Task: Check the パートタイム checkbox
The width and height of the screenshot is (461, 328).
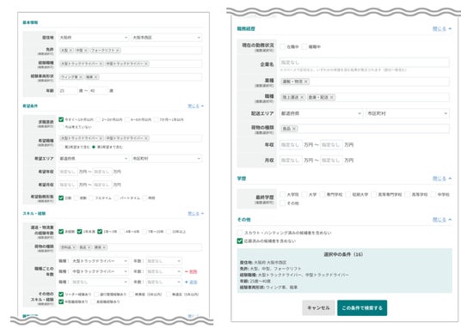Action: [116, 197]
